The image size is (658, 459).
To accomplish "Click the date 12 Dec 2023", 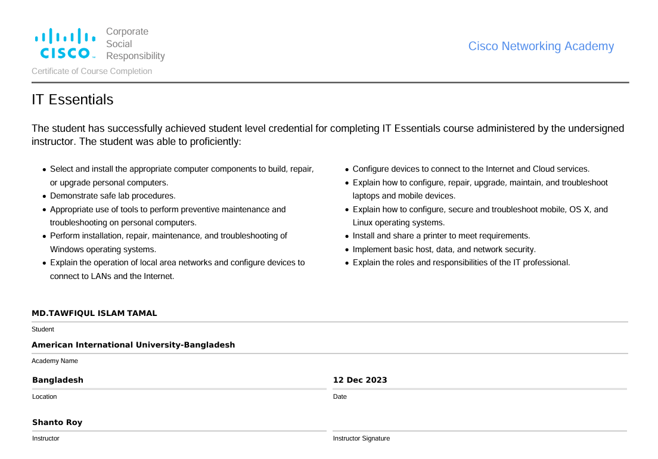I will tap(360, 380).
